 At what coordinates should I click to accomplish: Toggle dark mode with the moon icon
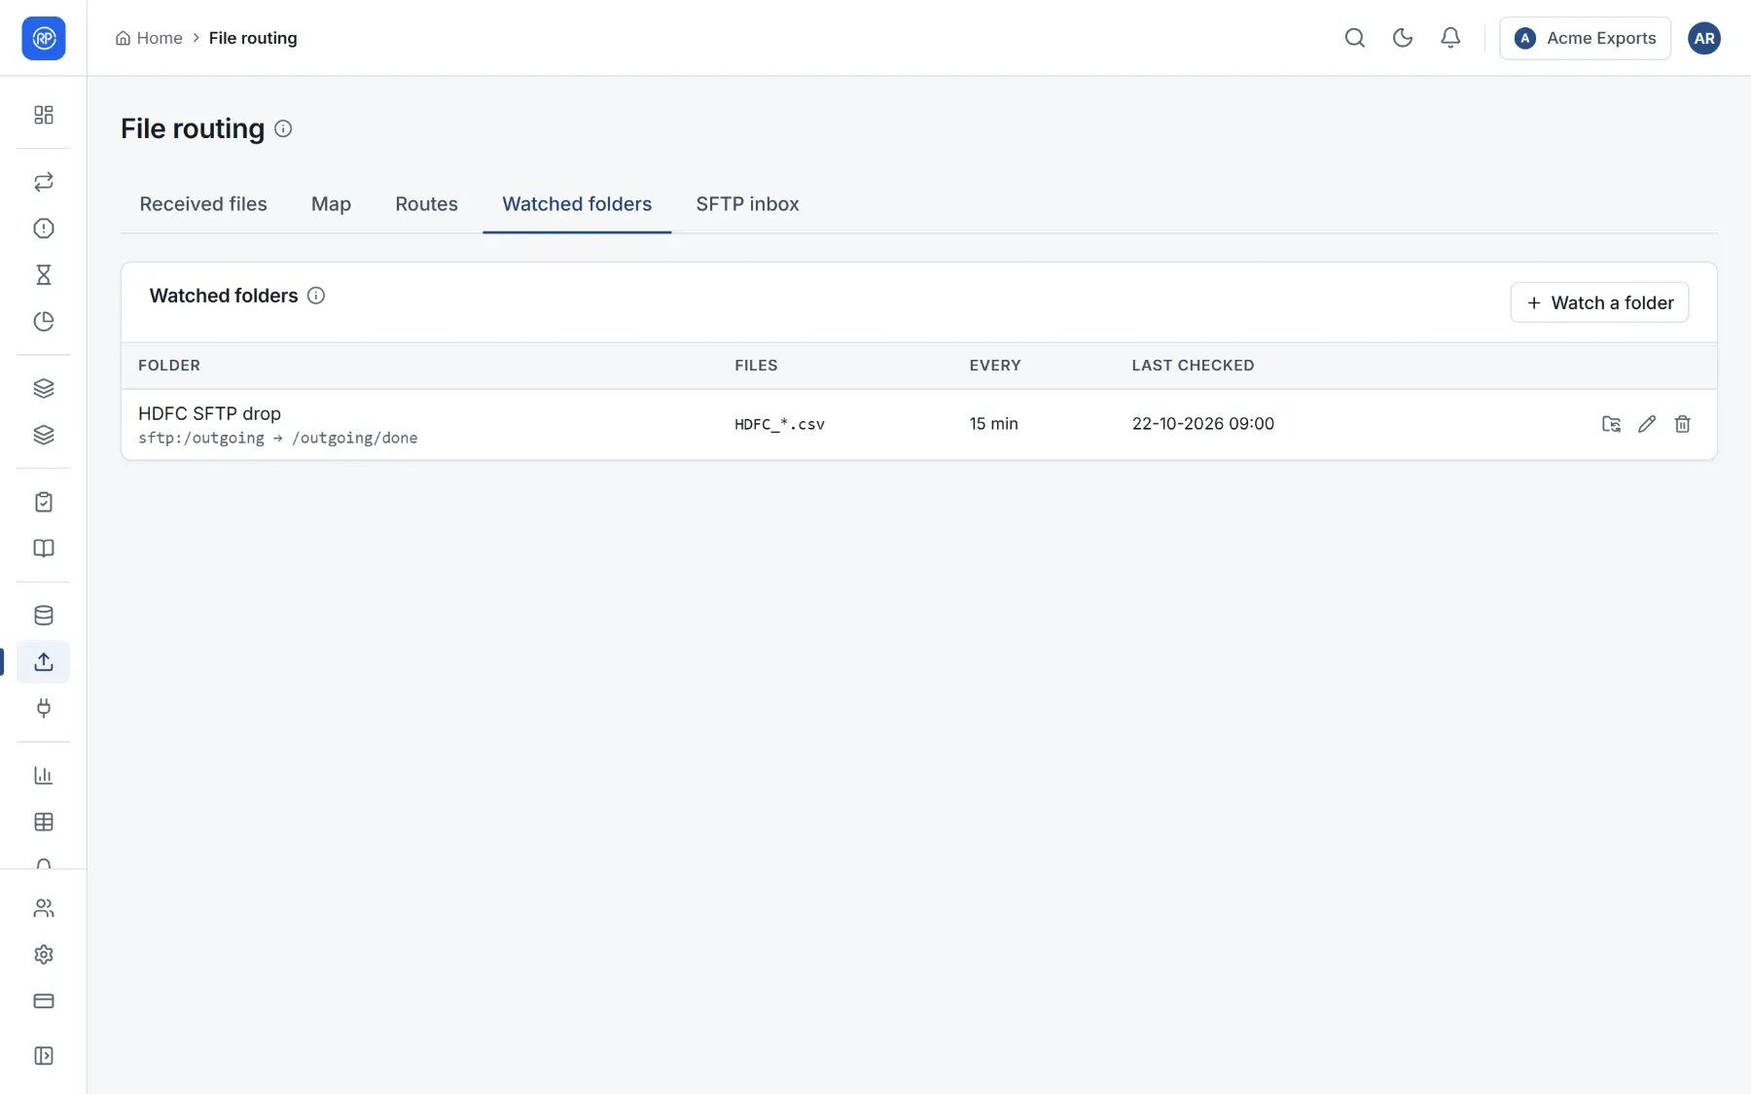[1403, 38]
